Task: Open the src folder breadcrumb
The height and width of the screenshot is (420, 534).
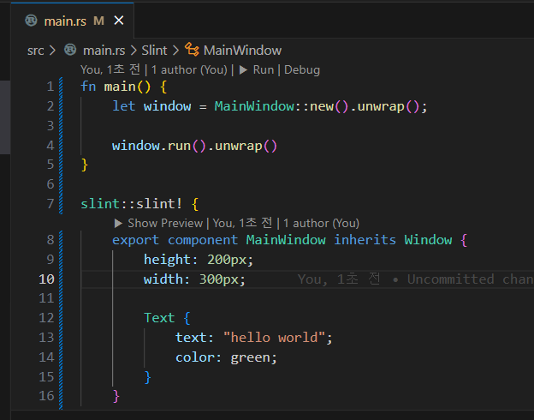Action: pos(35,51)
